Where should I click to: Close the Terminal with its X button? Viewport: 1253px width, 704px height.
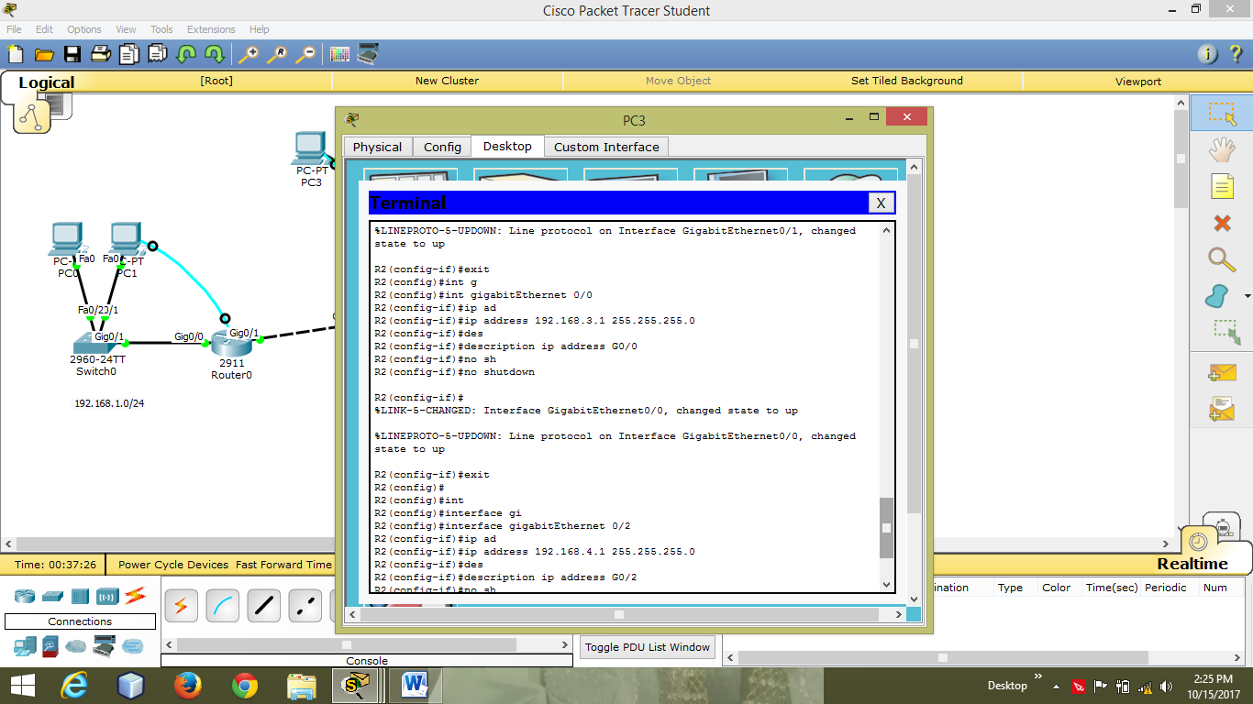(881, 203)
